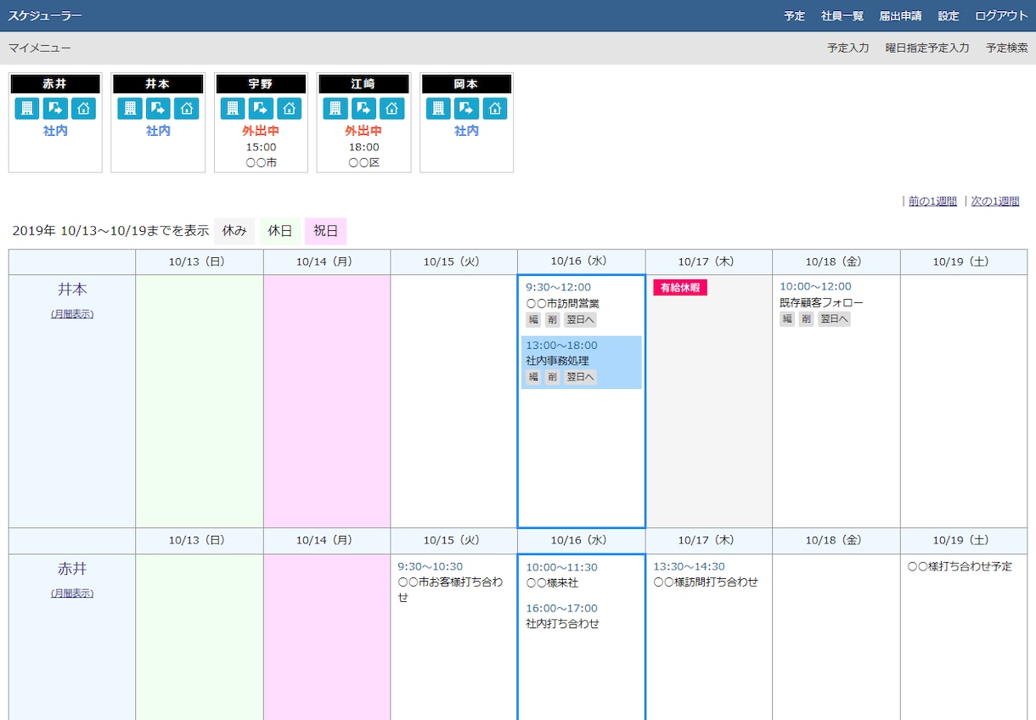
Task: Go to 次の1週間
Action: click(995, 201)
